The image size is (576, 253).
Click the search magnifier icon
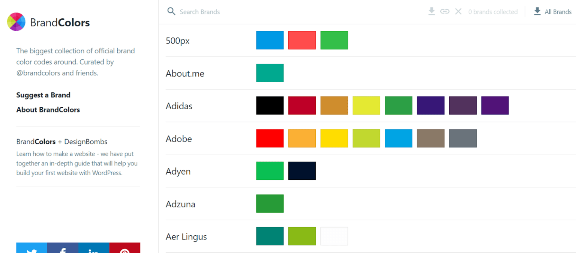[x=171, y=11]
